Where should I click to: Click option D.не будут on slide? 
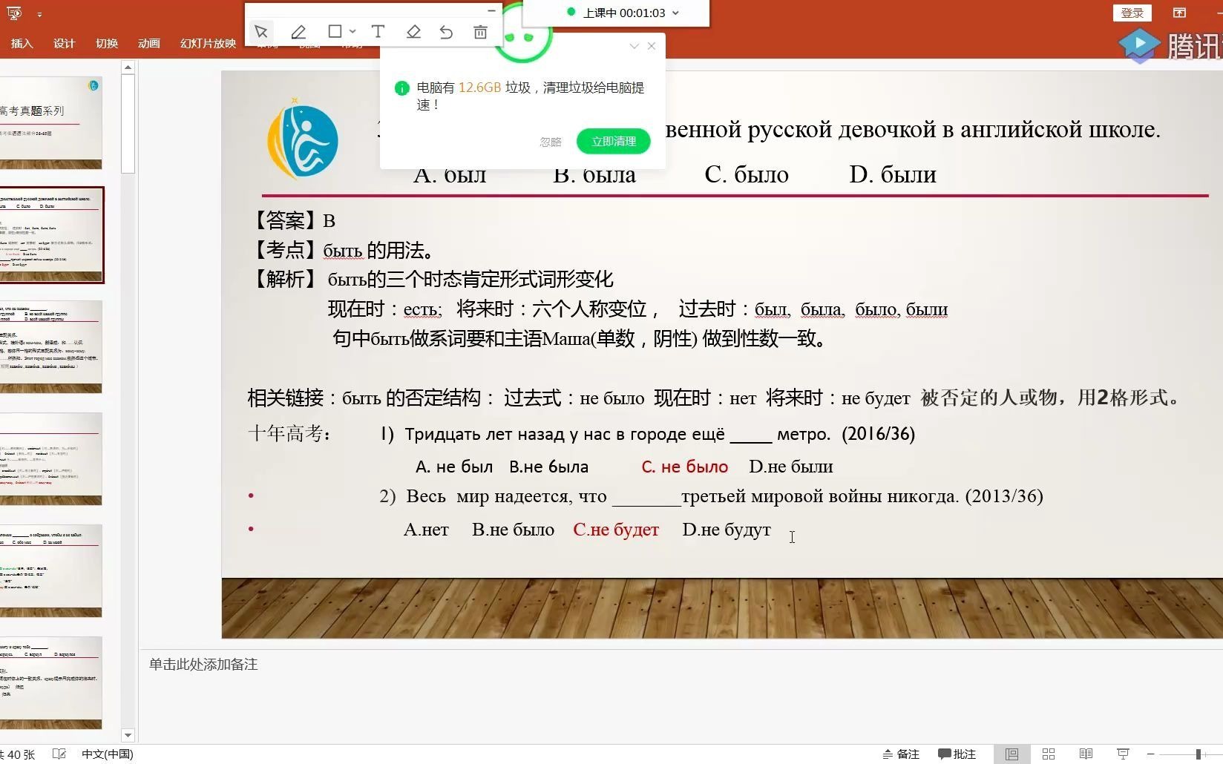coord(727,530)
